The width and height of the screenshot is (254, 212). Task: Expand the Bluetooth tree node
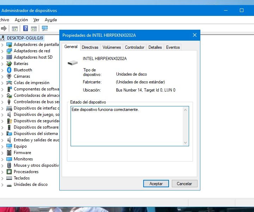pos(2,70)
